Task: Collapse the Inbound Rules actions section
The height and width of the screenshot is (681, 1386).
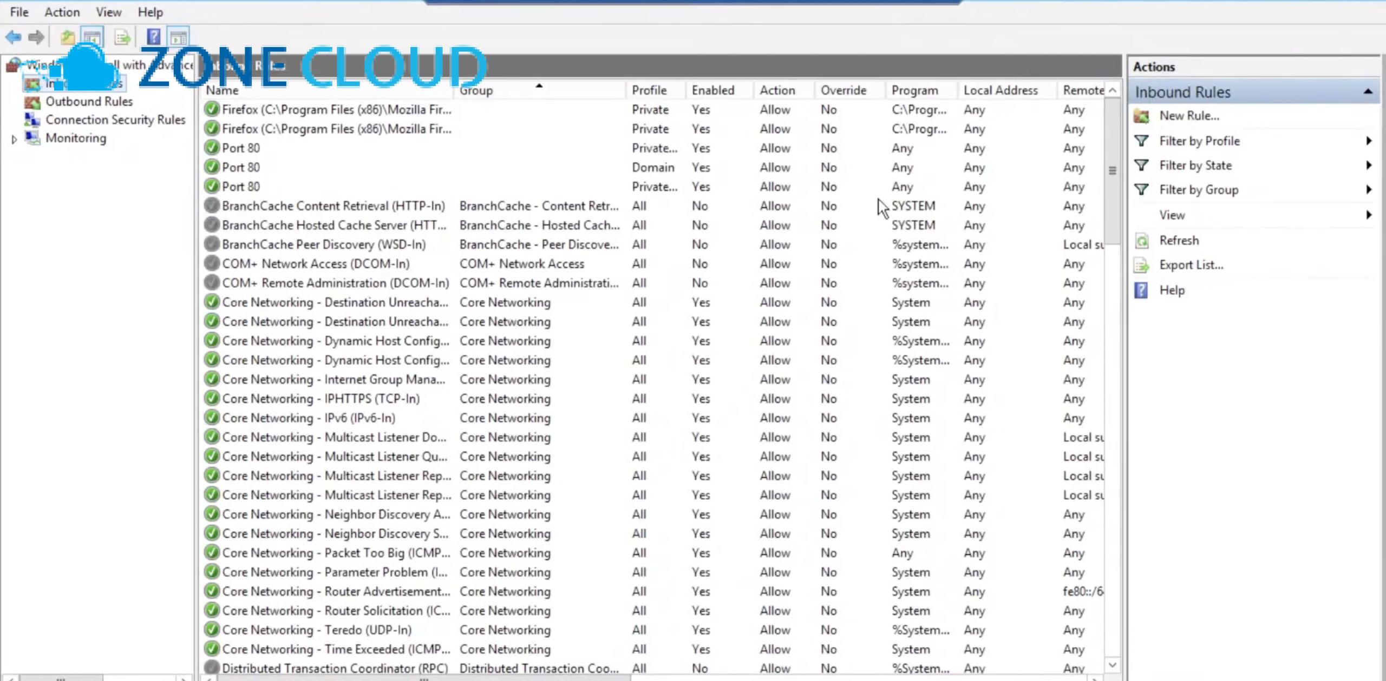Action: click(1368, 92)
